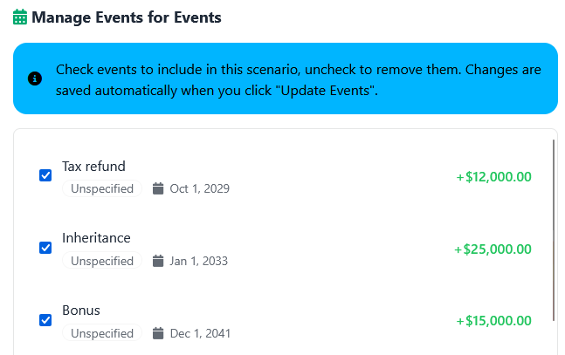Click the +$12,000.00 amount

(x=493, y=177)
